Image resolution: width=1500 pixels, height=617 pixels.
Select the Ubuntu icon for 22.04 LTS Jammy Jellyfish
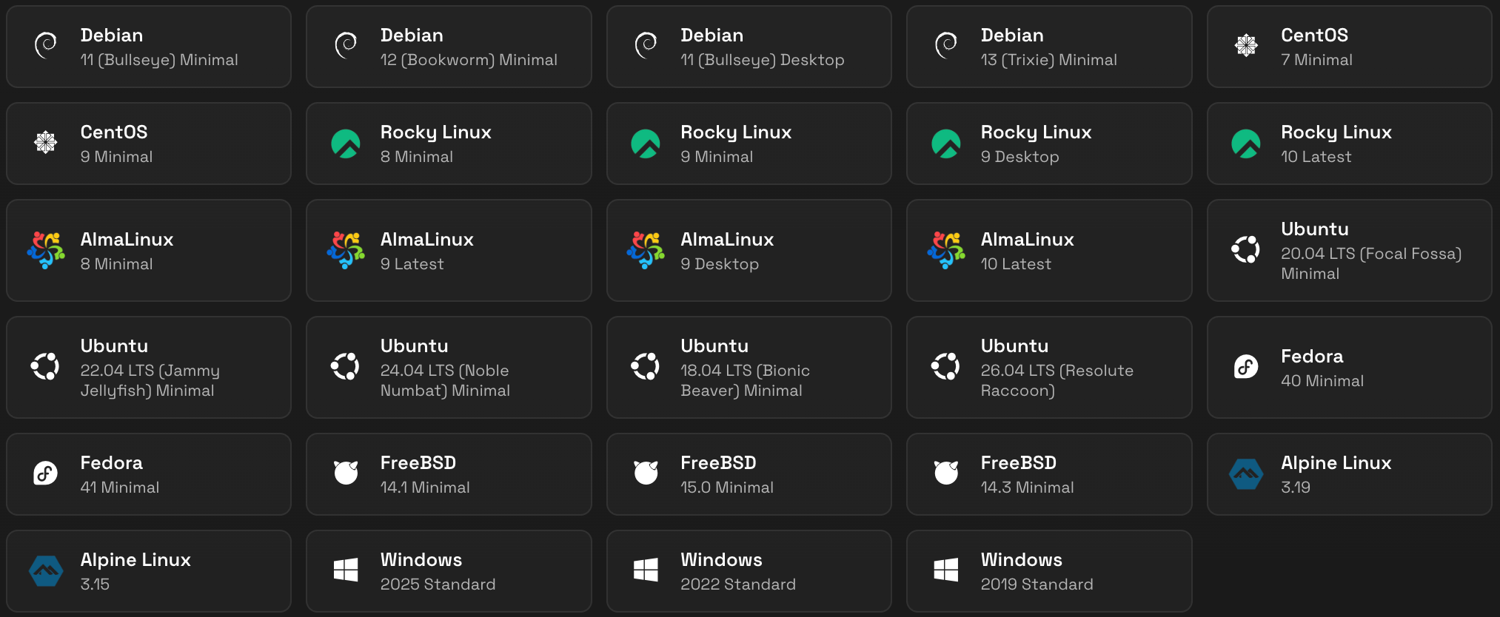point(46,366)
